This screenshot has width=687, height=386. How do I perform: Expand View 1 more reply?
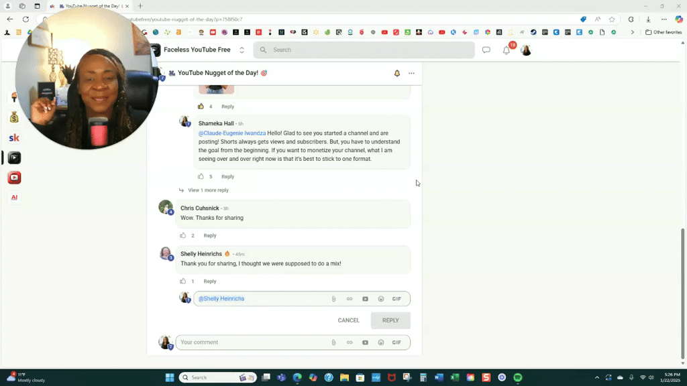click(x=208, y=190)
